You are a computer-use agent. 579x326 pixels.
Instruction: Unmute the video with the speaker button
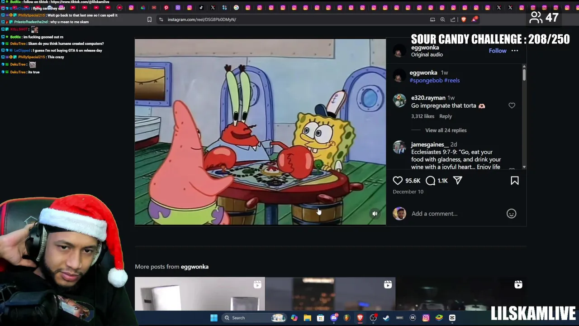click(x=375, y=214)
